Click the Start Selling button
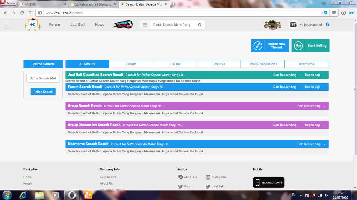This screenshot has width=357, height=200. pos(310,46)
